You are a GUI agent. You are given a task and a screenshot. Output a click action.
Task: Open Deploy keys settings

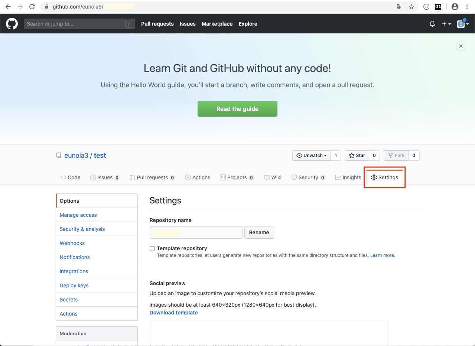click(97, 285)
